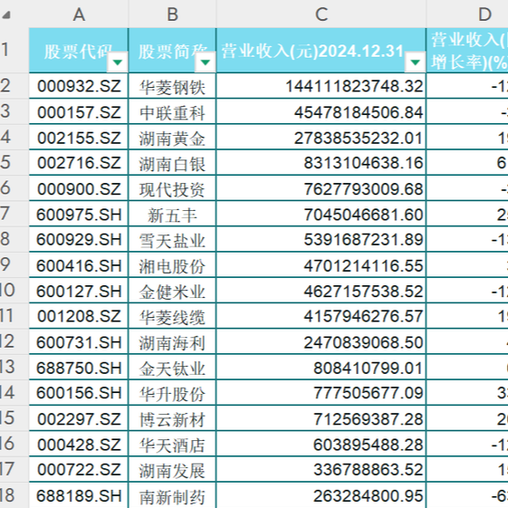Click cell 27838535232.01
This screenshot has height=508, width=508.
coord(321,137)
